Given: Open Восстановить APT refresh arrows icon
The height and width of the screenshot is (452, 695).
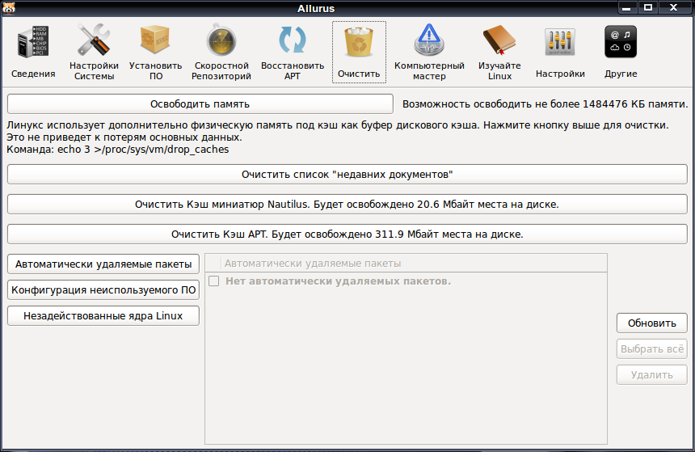Looking at the screenshot, I should 293,53.
